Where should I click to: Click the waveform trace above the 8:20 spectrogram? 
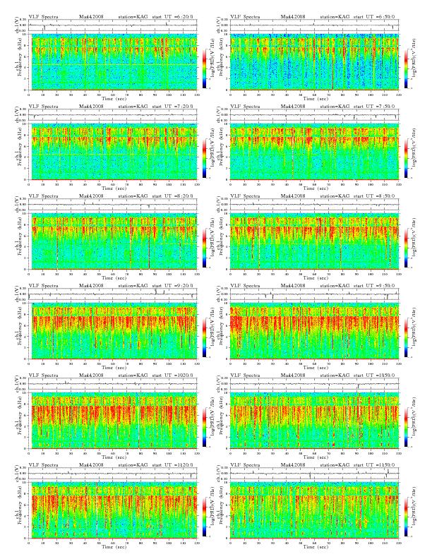point(113,205)
